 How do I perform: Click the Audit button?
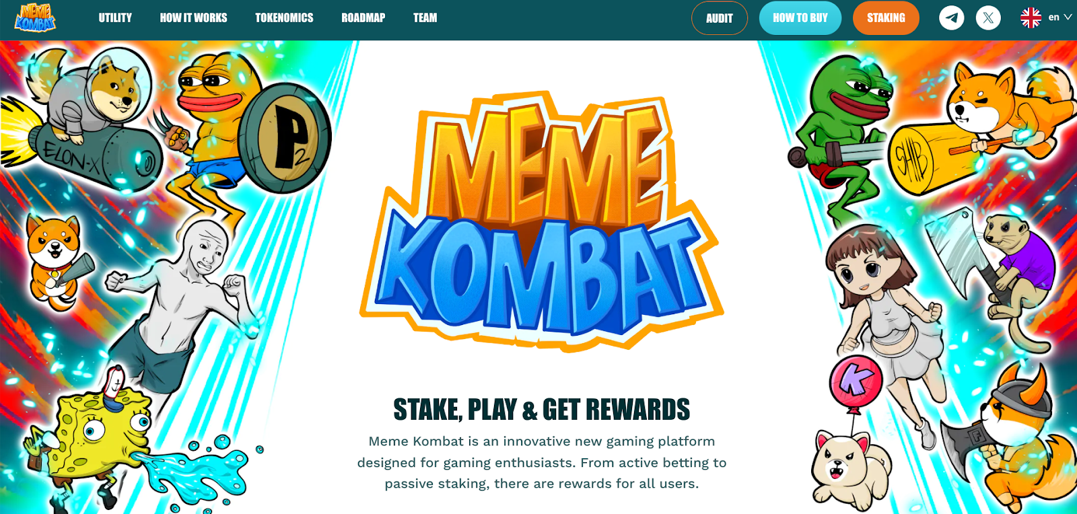point(720,18)
